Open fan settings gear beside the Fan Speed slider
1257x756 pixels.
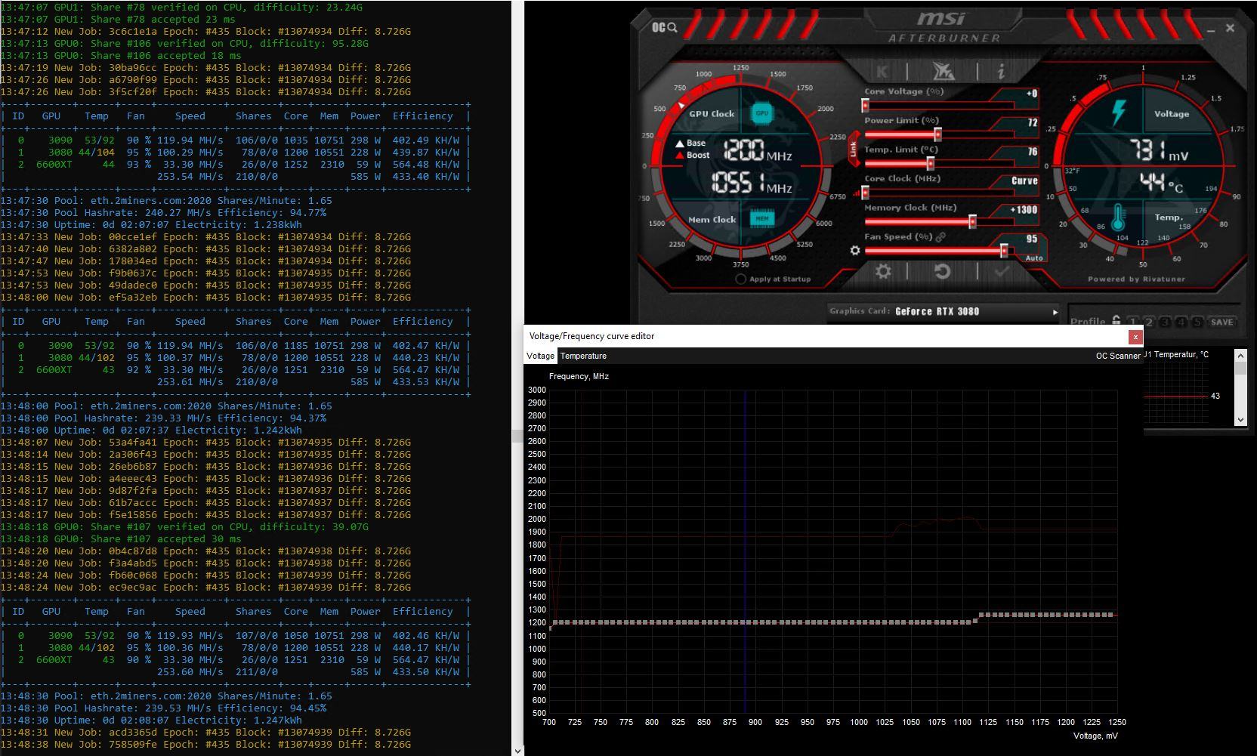pos(855,250)
